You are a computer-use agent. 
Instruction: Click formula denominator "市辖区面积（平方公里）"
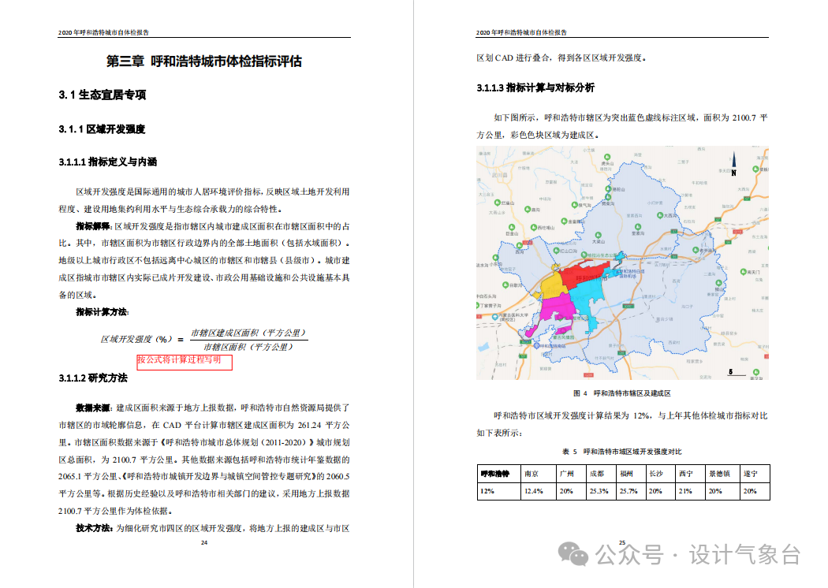click(248, 347)
